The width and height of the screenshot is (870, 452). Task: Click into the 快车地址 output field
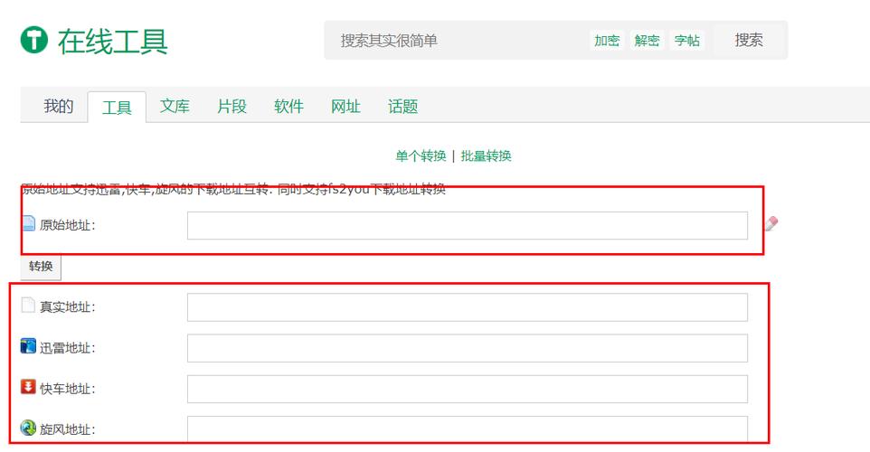(x=468, y=389)
